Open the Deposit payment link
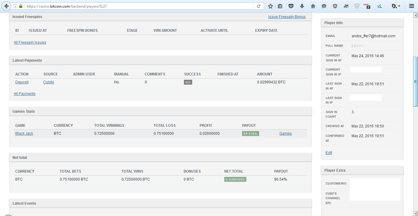The height and width of the screenshot is (216, 418). click(22, 82)
